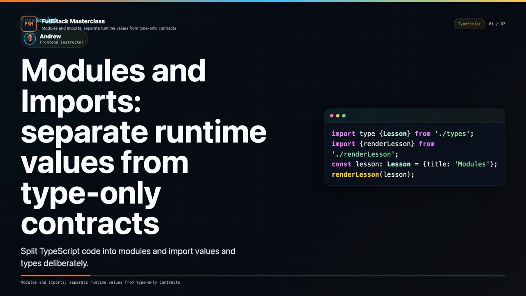Click the yellow window dot on code panel
Viewport: 526px width, 296px height.
pos(338,116)
